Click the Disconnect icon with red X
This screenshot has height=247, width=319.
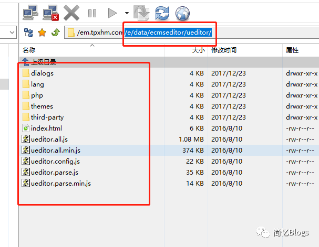[50, 12]
